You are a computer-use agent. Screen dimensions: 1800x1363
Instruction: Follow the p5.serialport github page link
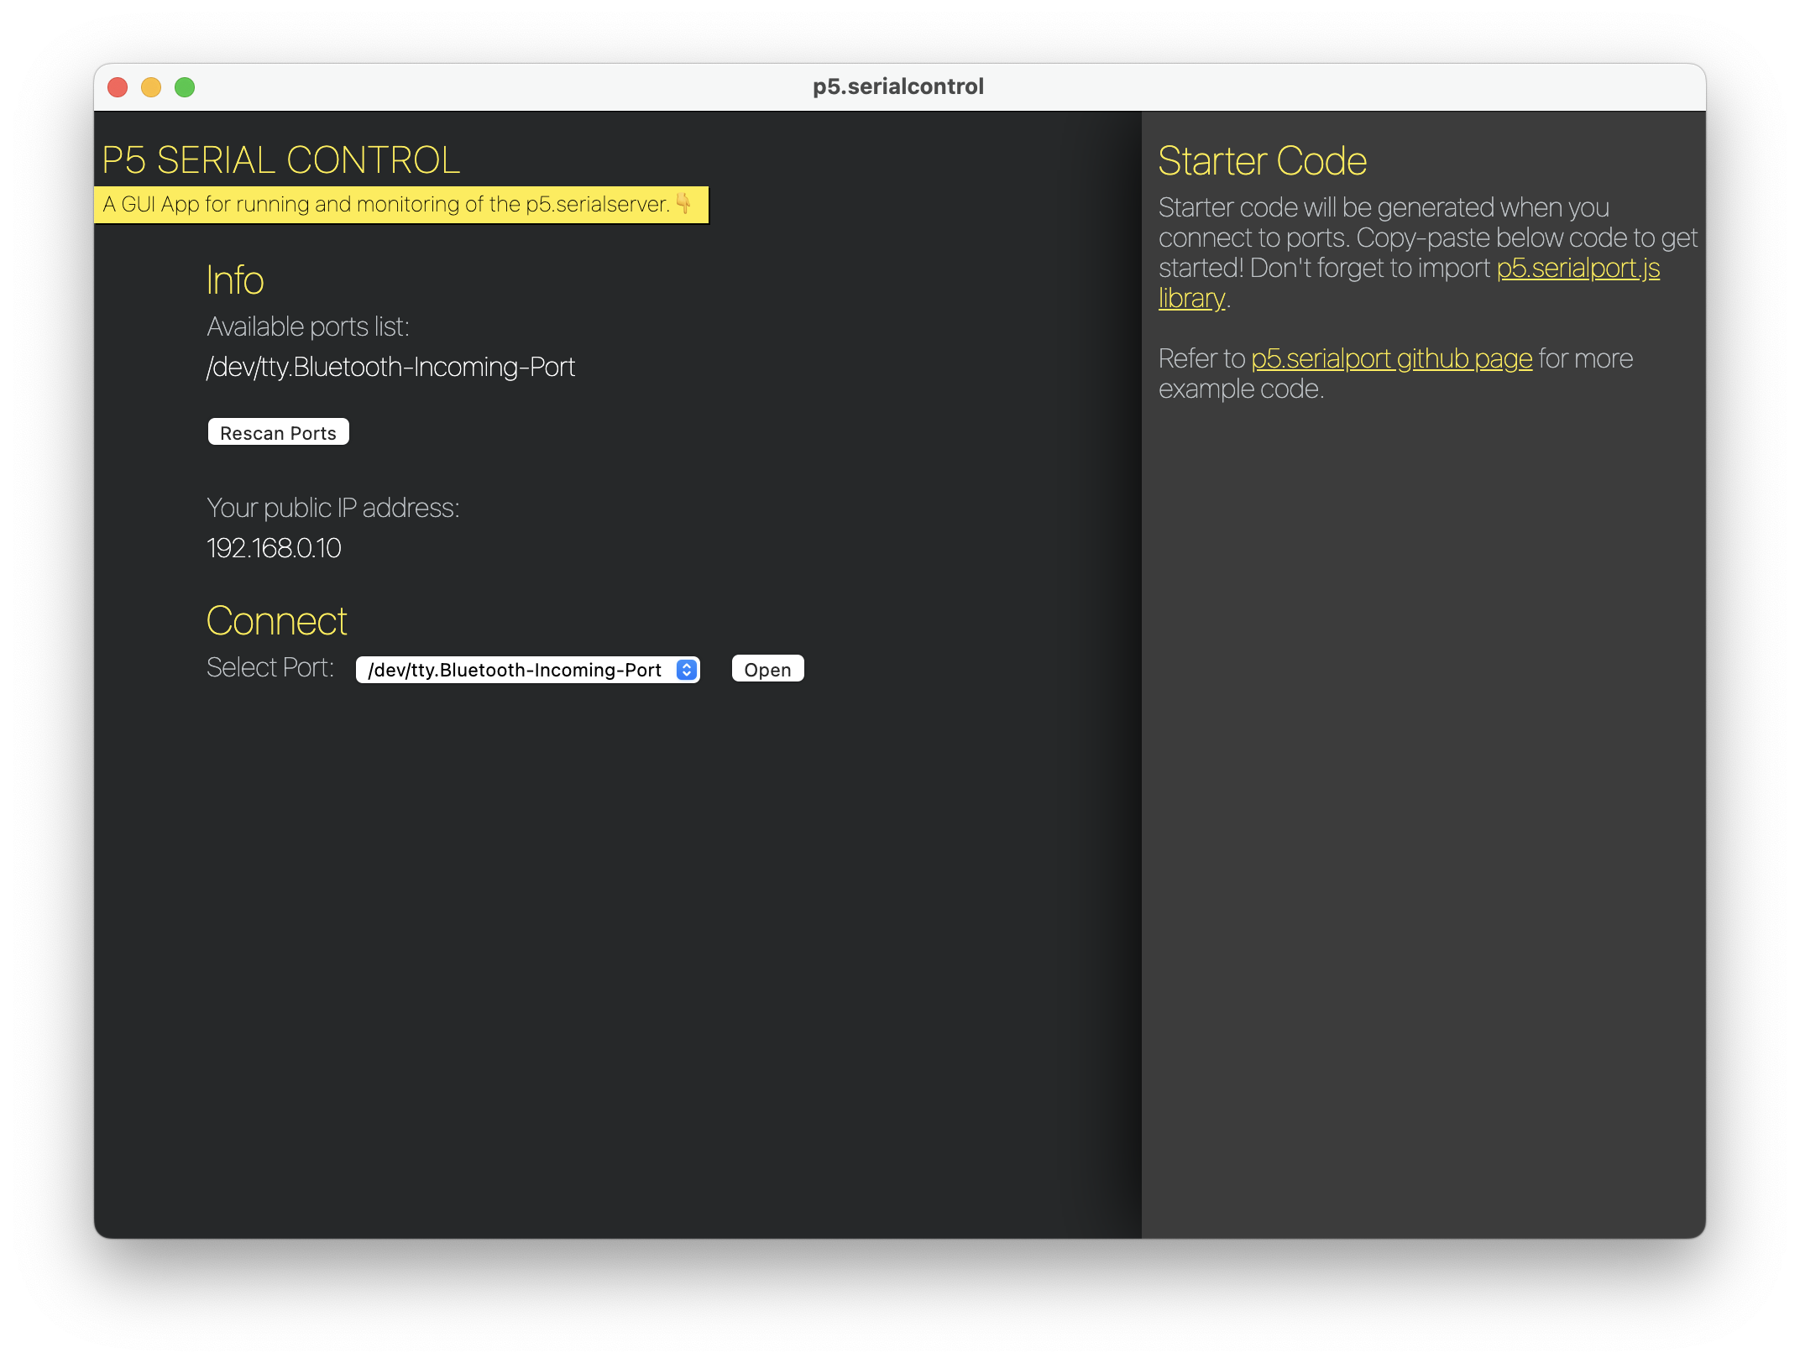point(1391,359)
